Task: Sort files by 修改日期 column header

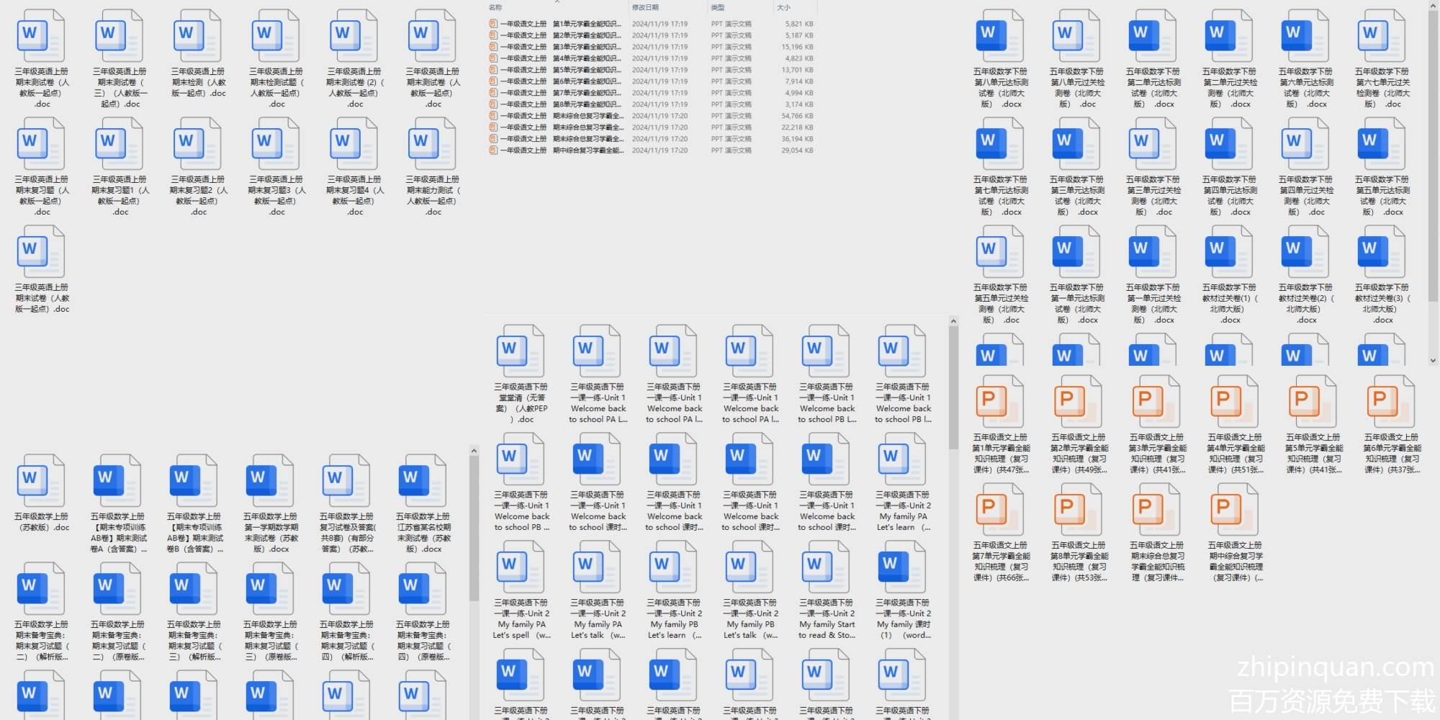Action: coord(645,7)
